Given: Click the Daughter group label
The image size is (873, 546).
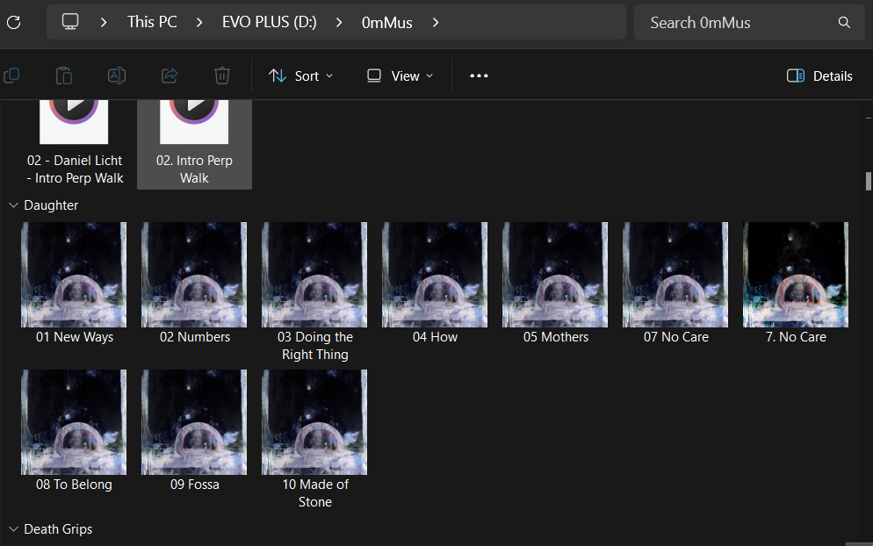Looking at the screenshot, I should pos(51,205).
